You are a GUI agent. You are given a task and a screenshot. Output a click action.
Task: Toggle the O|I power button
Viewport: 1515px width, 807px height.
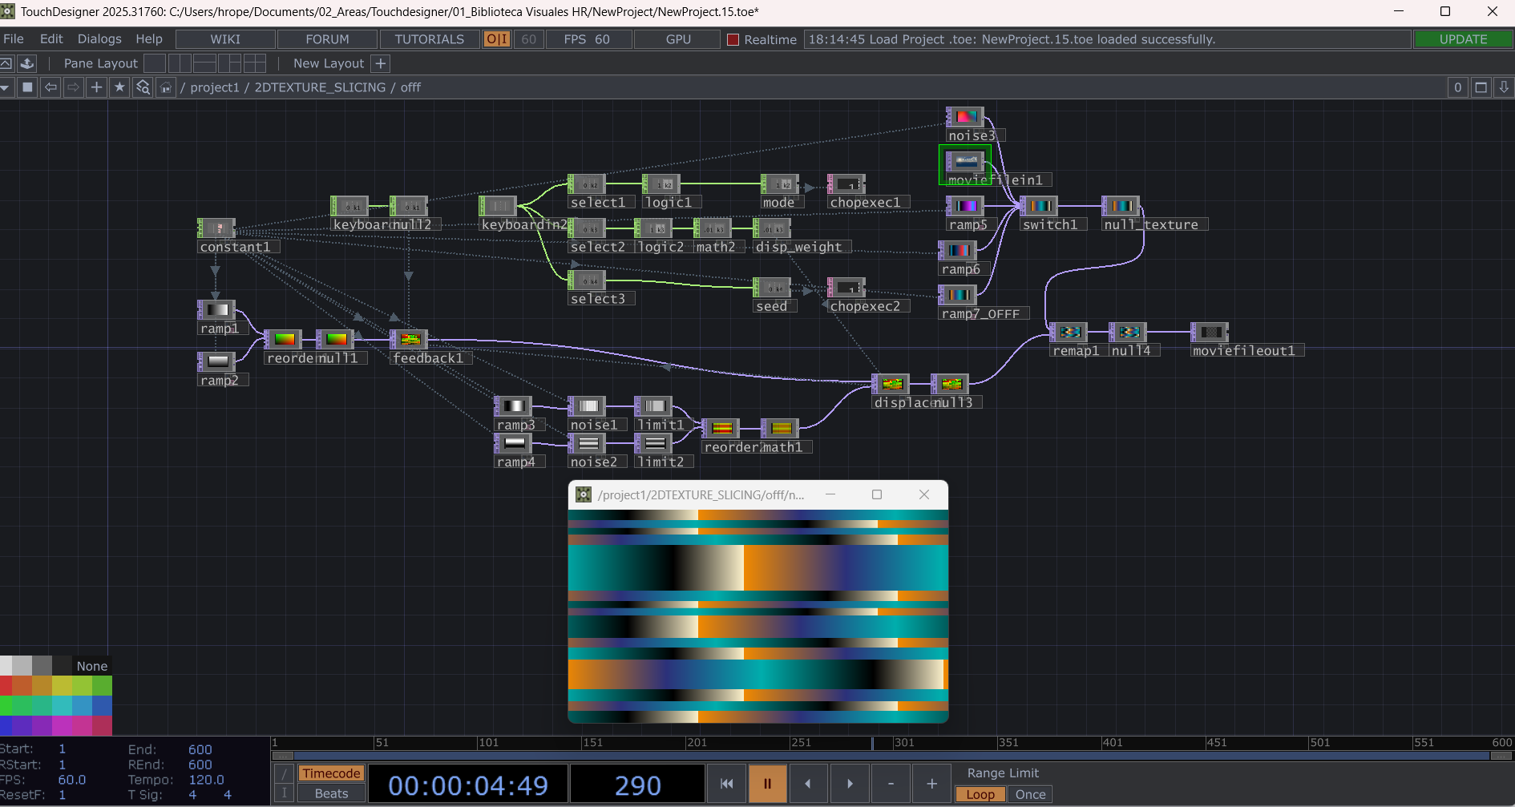pyautogui.click(x=496, y=39)
